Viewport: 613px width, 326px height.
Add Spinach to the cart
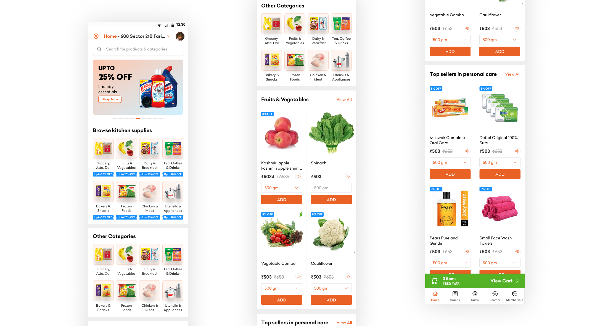click(331, 200)
